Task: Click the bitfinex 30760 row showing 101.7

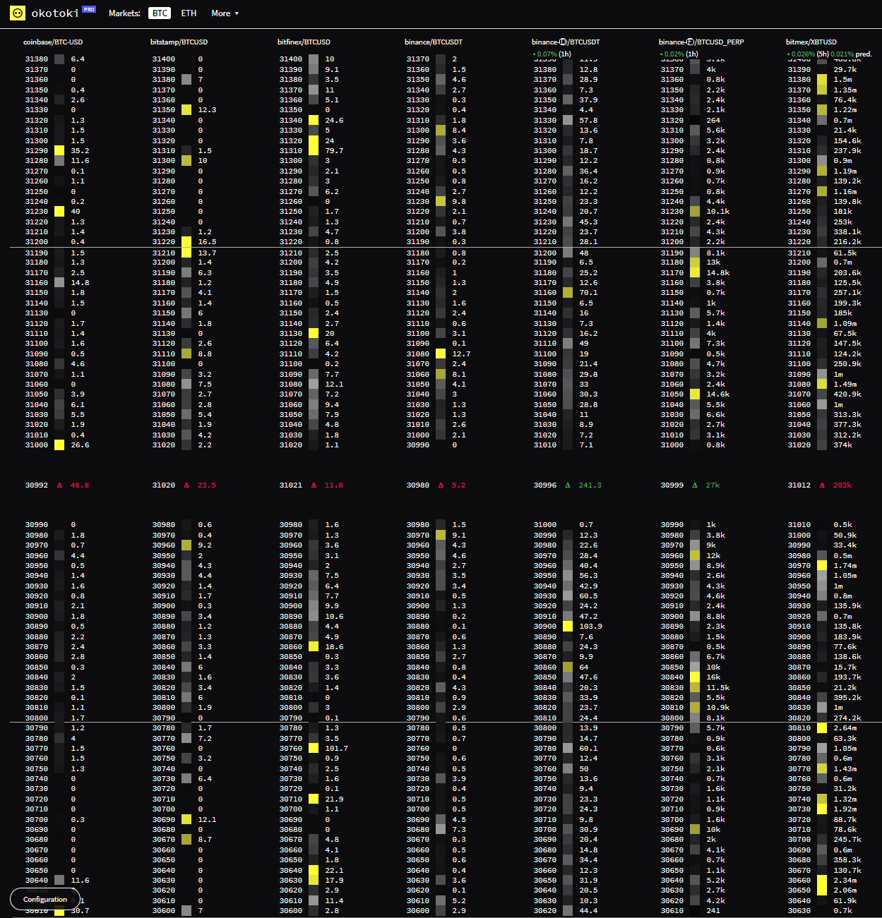Action: (x=314, y=748)
